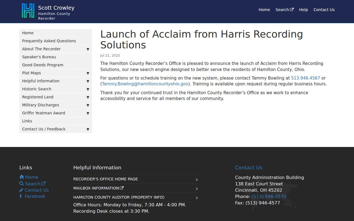
Task: Click the footer Facebook icon
Action: 21,196
